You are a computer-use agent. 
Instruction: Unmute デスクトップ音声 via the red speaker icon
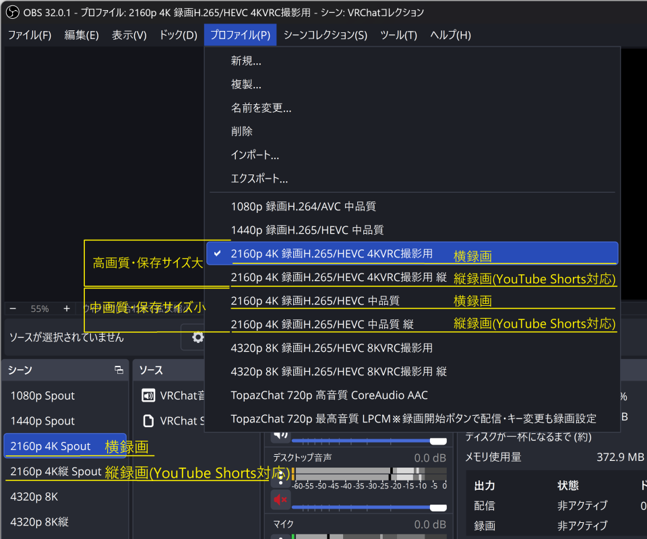[x=280, y=499]
